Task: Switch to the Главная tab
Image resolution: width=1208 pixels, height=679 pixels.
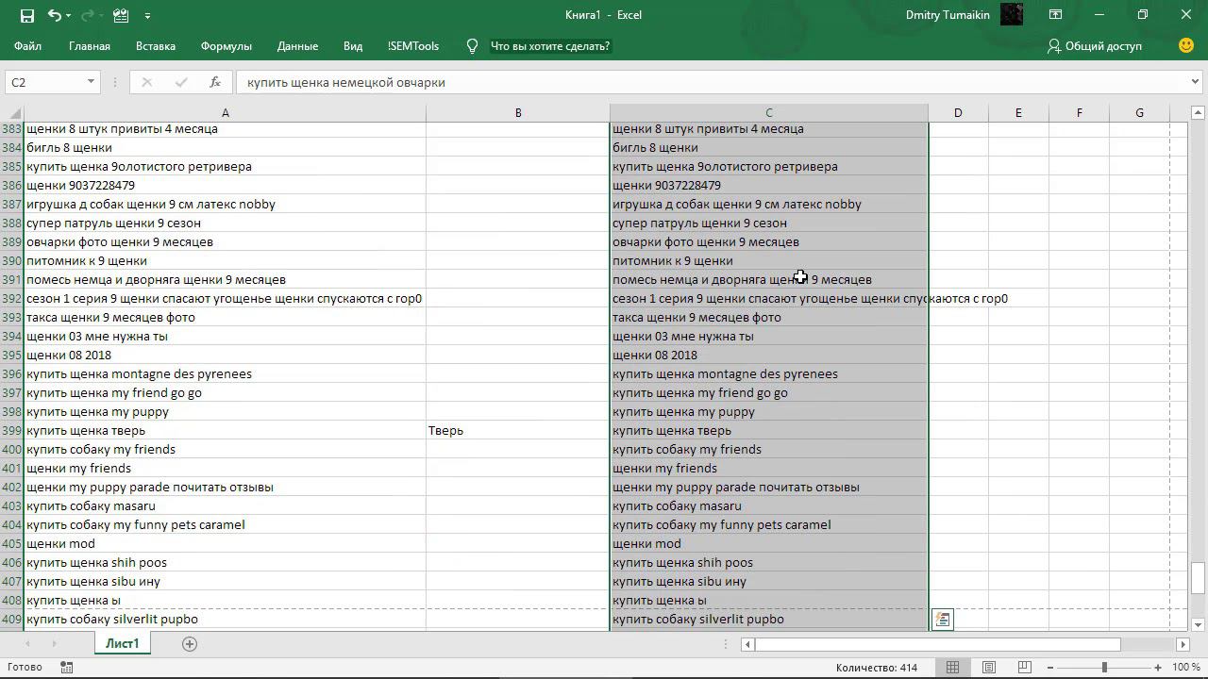Action: [x=90, y=46]
